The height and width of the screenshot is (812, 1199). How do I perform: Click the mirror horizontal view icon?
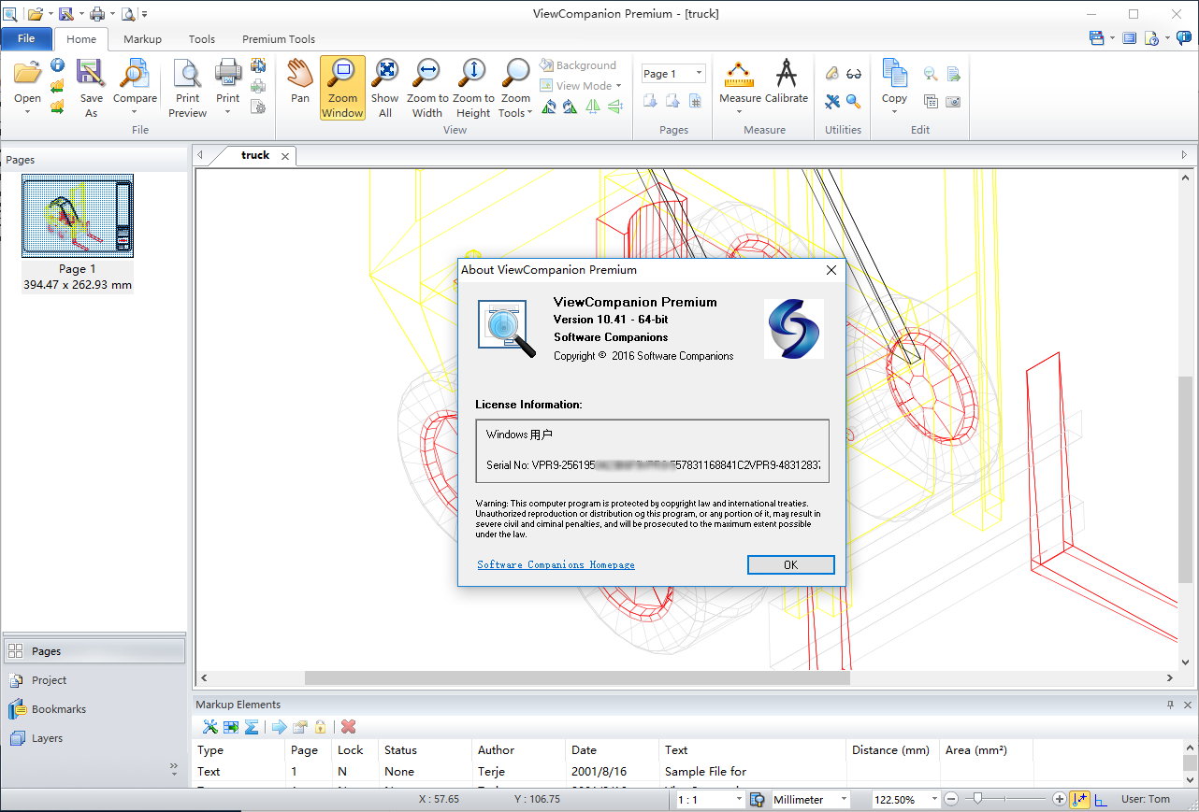(592, 107)
